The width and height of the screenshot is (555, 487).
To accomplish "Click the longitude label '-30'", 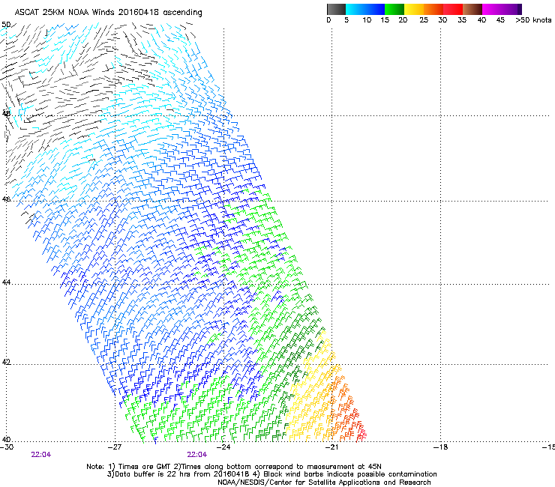I will 7,447.
